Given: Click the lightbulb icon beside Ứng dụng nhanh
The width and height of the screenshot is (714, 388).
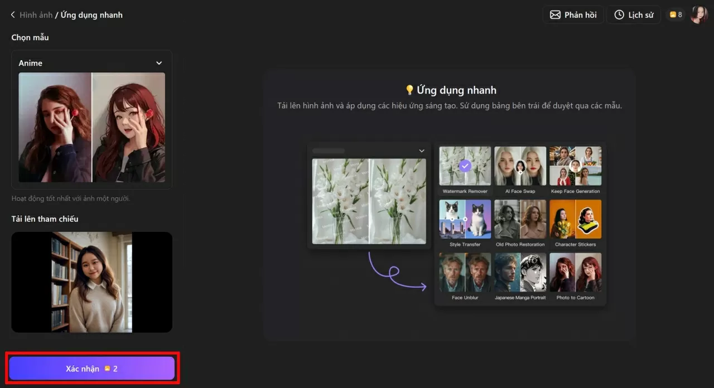Looking at the screenshot, I should tap(409, 90).
